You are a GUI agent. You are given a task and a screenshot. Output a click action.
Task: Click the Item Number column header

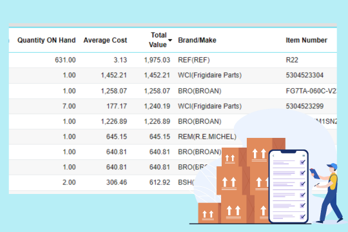coord(306,40)
